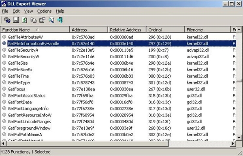The image size is (243, 156).
Task: Save selected items with floppy icon
Action: coord(16,20)
